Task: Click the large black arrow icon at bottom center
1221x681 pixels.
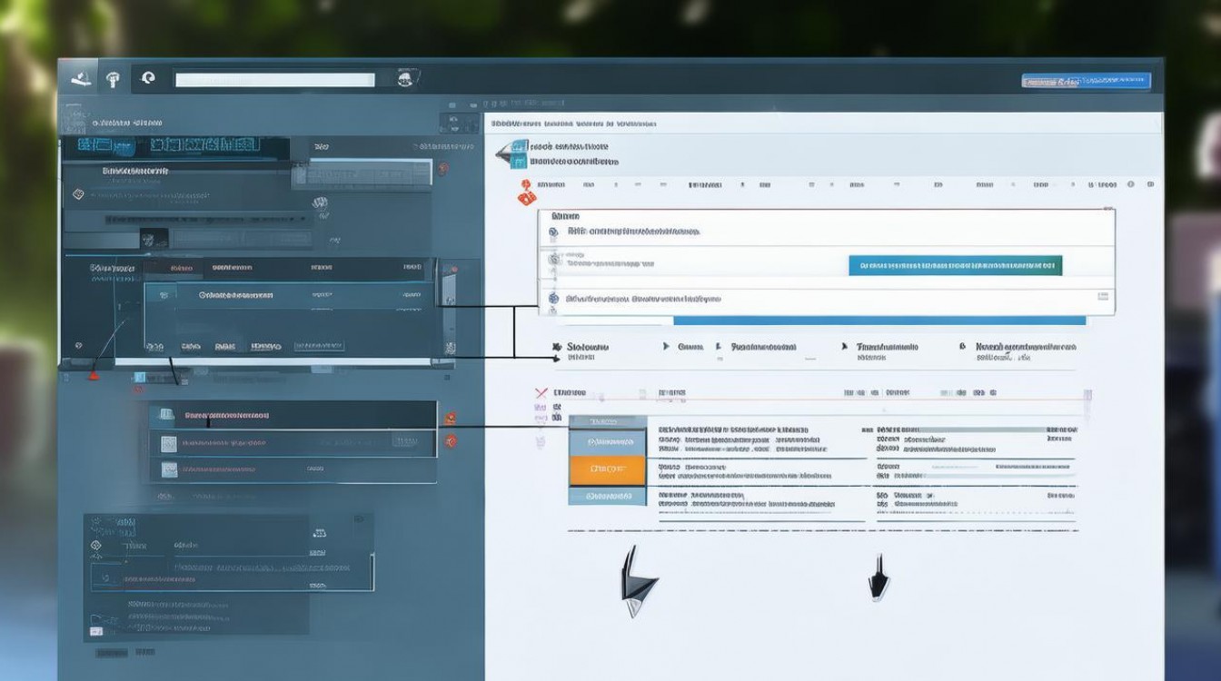Action: [x=638, y=581]
